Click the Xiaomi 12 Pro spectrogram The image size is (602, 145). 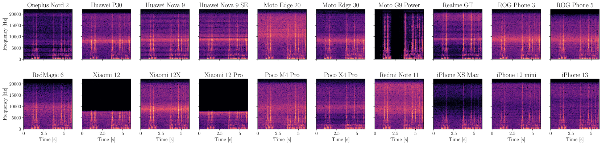224,104
